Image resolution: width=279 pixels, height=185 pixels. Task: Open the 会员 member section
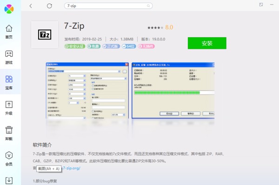[x=9, y=159]
